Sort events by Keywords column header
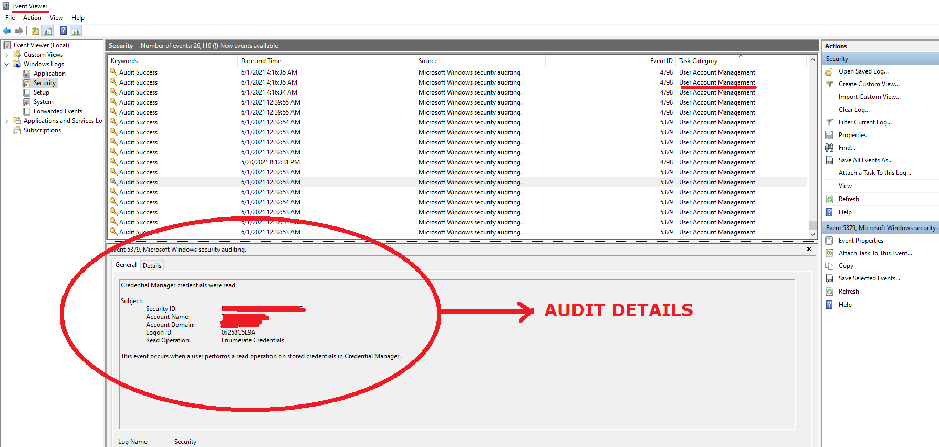Screen dimensions: 939x447 [x=172, y=61]
